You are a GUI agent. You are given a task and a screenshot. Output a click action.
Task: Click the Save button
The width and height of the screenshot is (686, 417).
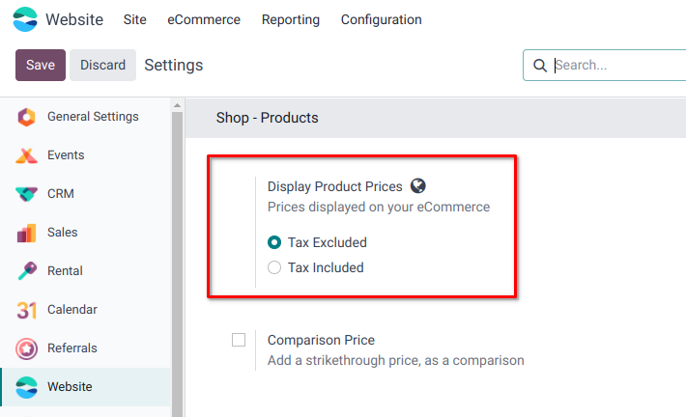pyautogui.click(x=41, y=65)
